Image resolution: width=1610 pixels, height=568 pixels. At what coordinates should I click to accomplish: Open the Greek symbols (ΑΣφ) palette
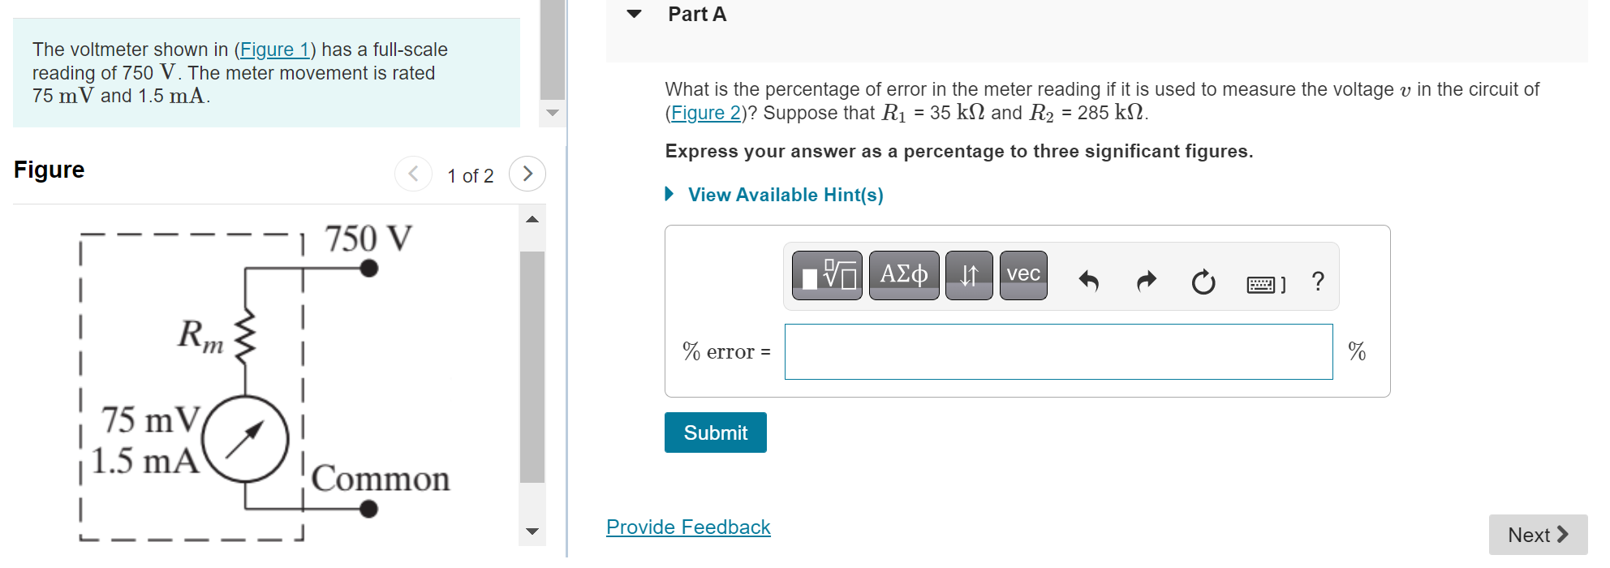tap(903, 276)
